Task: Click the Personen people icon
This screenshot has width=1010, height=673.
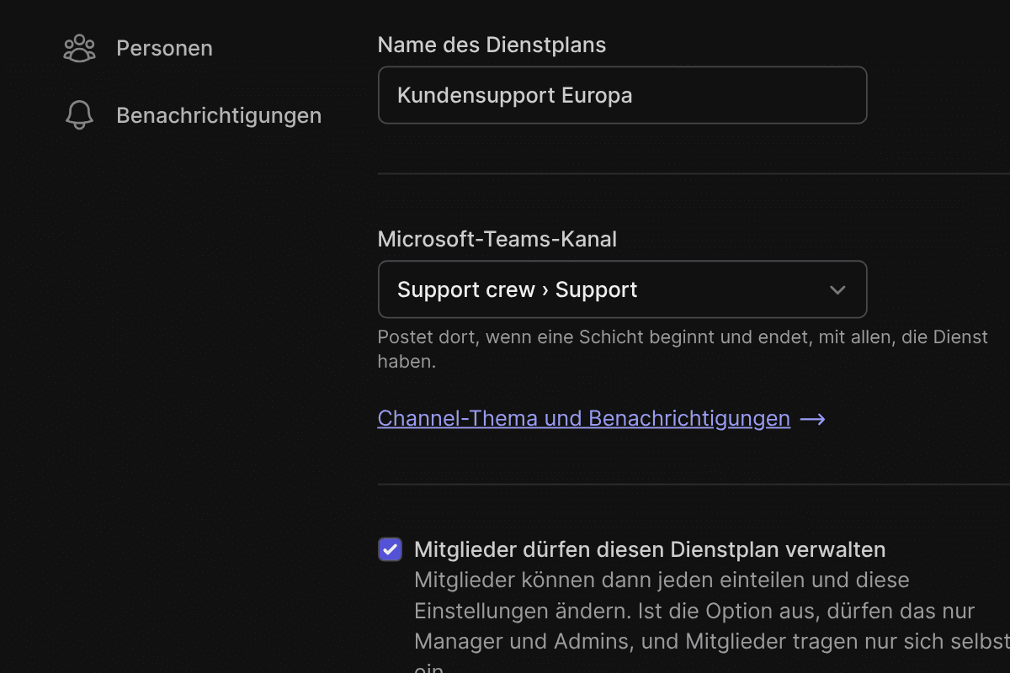Action: [79, 48]
